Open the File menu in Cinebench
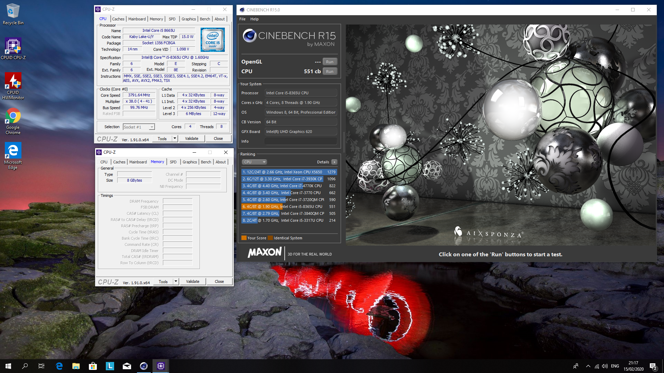664x373 pixels. coord(242,19)
